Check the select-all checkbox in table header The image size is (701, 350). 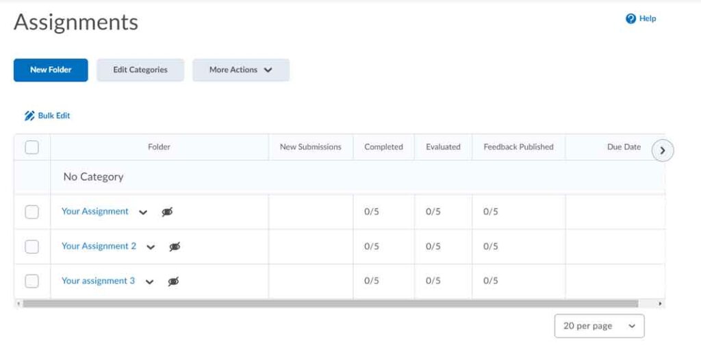(x=32, y=147)
